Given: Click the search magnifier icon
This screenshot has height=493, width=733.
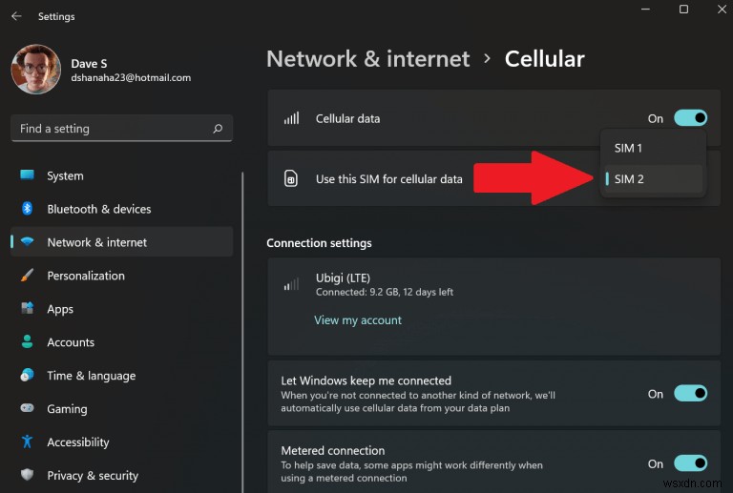Looking at the screenshot, I should pyautogui.click(x=218, y=129).
